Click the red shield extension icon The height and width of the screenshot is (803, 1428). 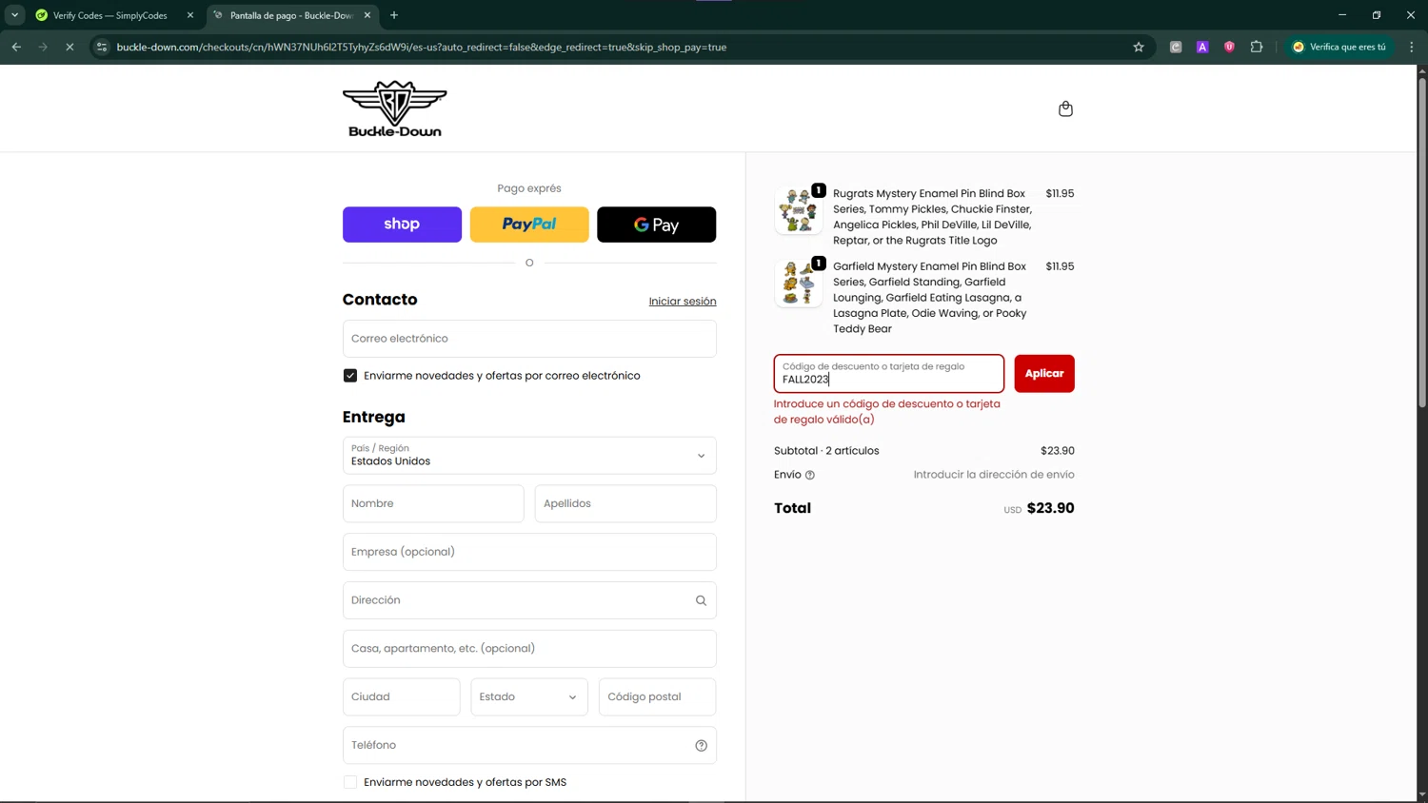(1229, 47)
